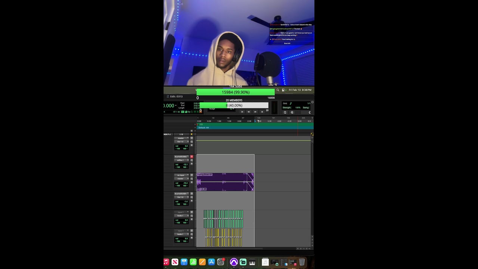Click the green MIDI clips on the first leads.1 track

(x=223, y=219)
